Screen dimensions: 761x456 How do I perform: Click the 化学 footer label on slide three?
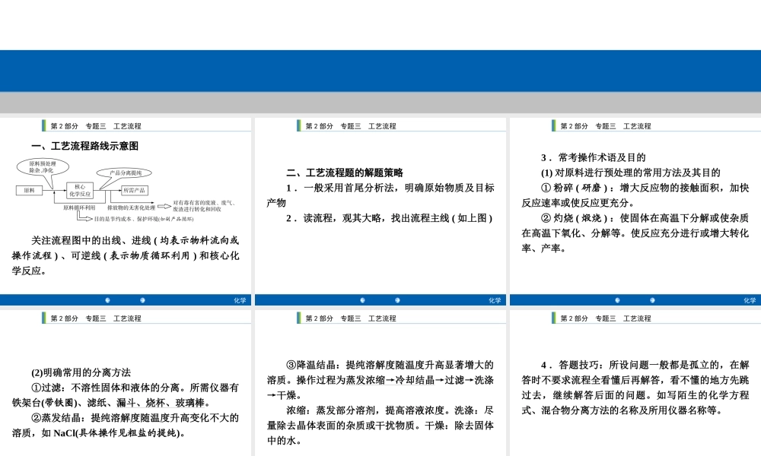(749, 299)
